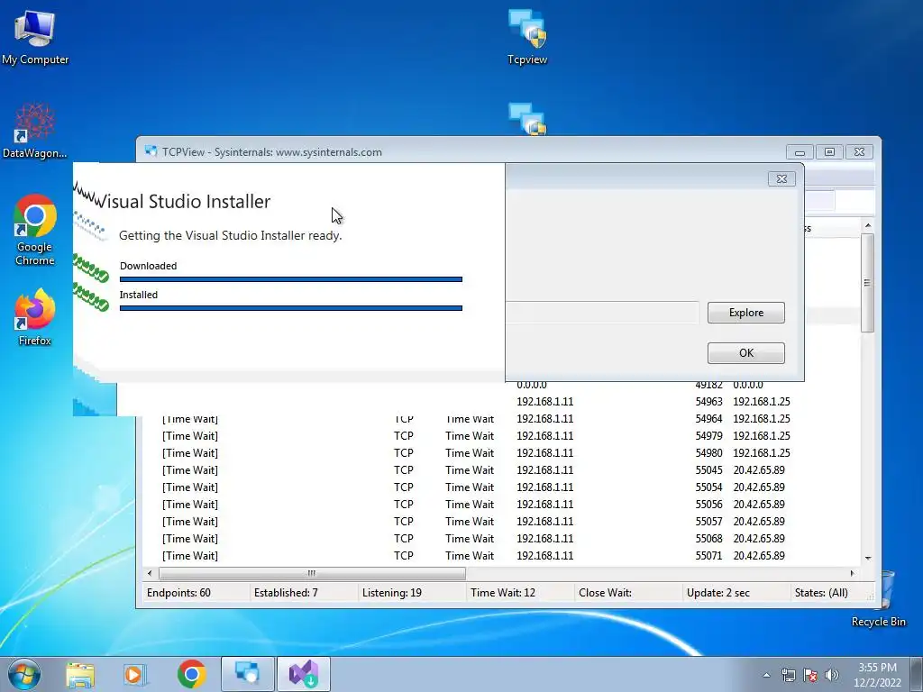Click Established: 7 in status bar

[286, 593]
